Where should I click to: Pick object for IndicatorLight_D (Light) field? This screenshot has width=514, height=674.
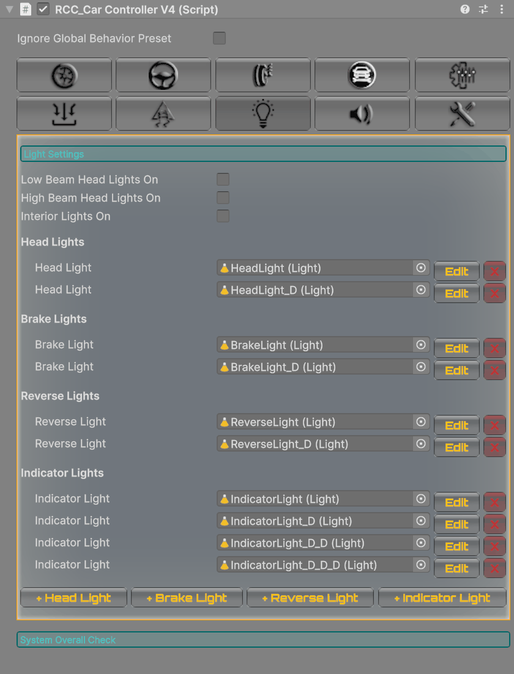pos(421,521)
